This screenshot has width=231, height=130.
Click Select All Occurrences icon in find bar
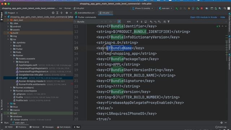[160, 22]
